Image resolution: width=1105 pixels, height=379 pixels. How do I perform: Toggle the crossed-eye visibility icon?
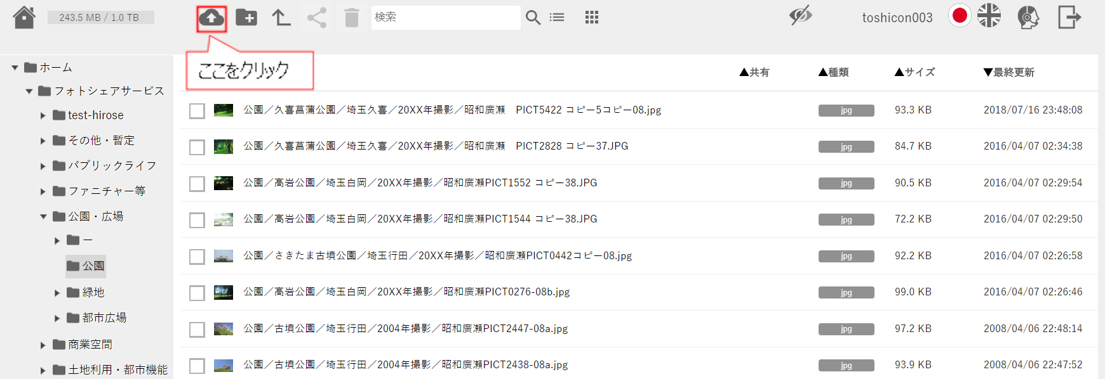click(x=801, y=15)
